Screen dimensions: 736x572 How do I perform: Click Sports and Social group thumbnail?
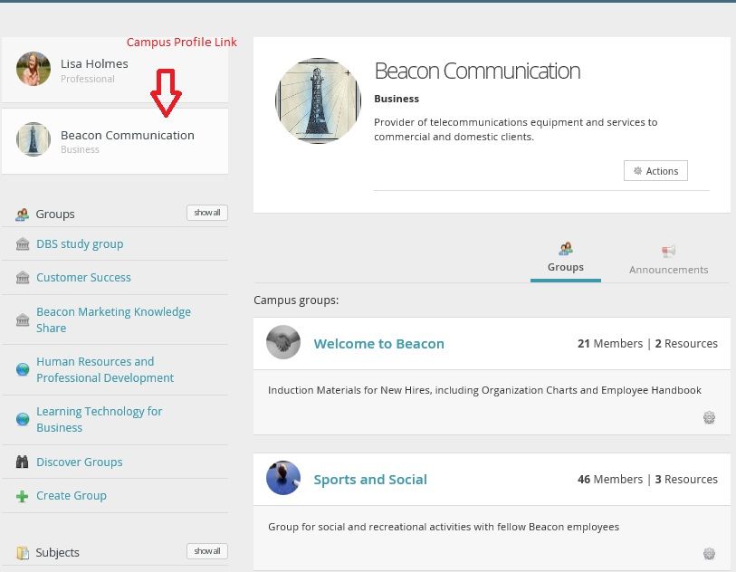[283, 478]
